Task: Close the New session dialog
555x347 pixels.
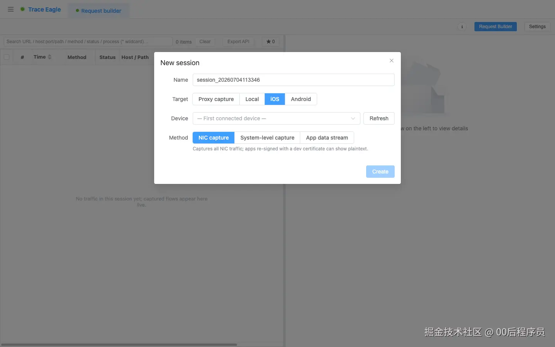Action: 392,61
